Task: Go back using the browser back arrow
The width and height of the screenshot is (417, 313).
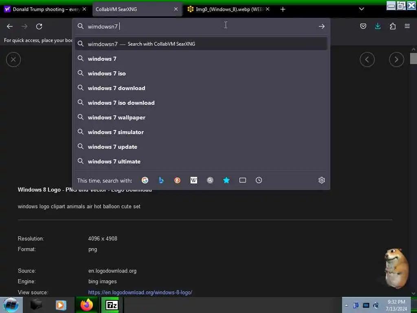Action: click(10, 26)
